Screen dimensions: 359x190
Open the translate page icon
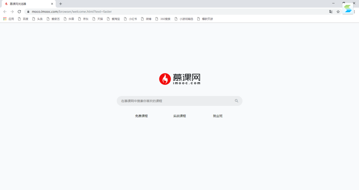tap(331, 11)
